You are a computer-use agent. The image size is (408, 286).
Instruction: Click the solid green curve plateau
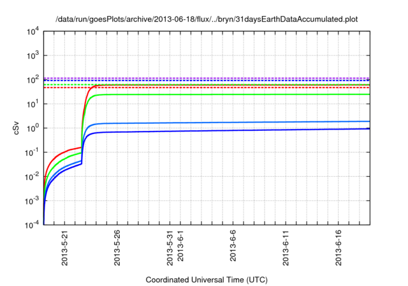pyautogui.click(x=234, y=94)
